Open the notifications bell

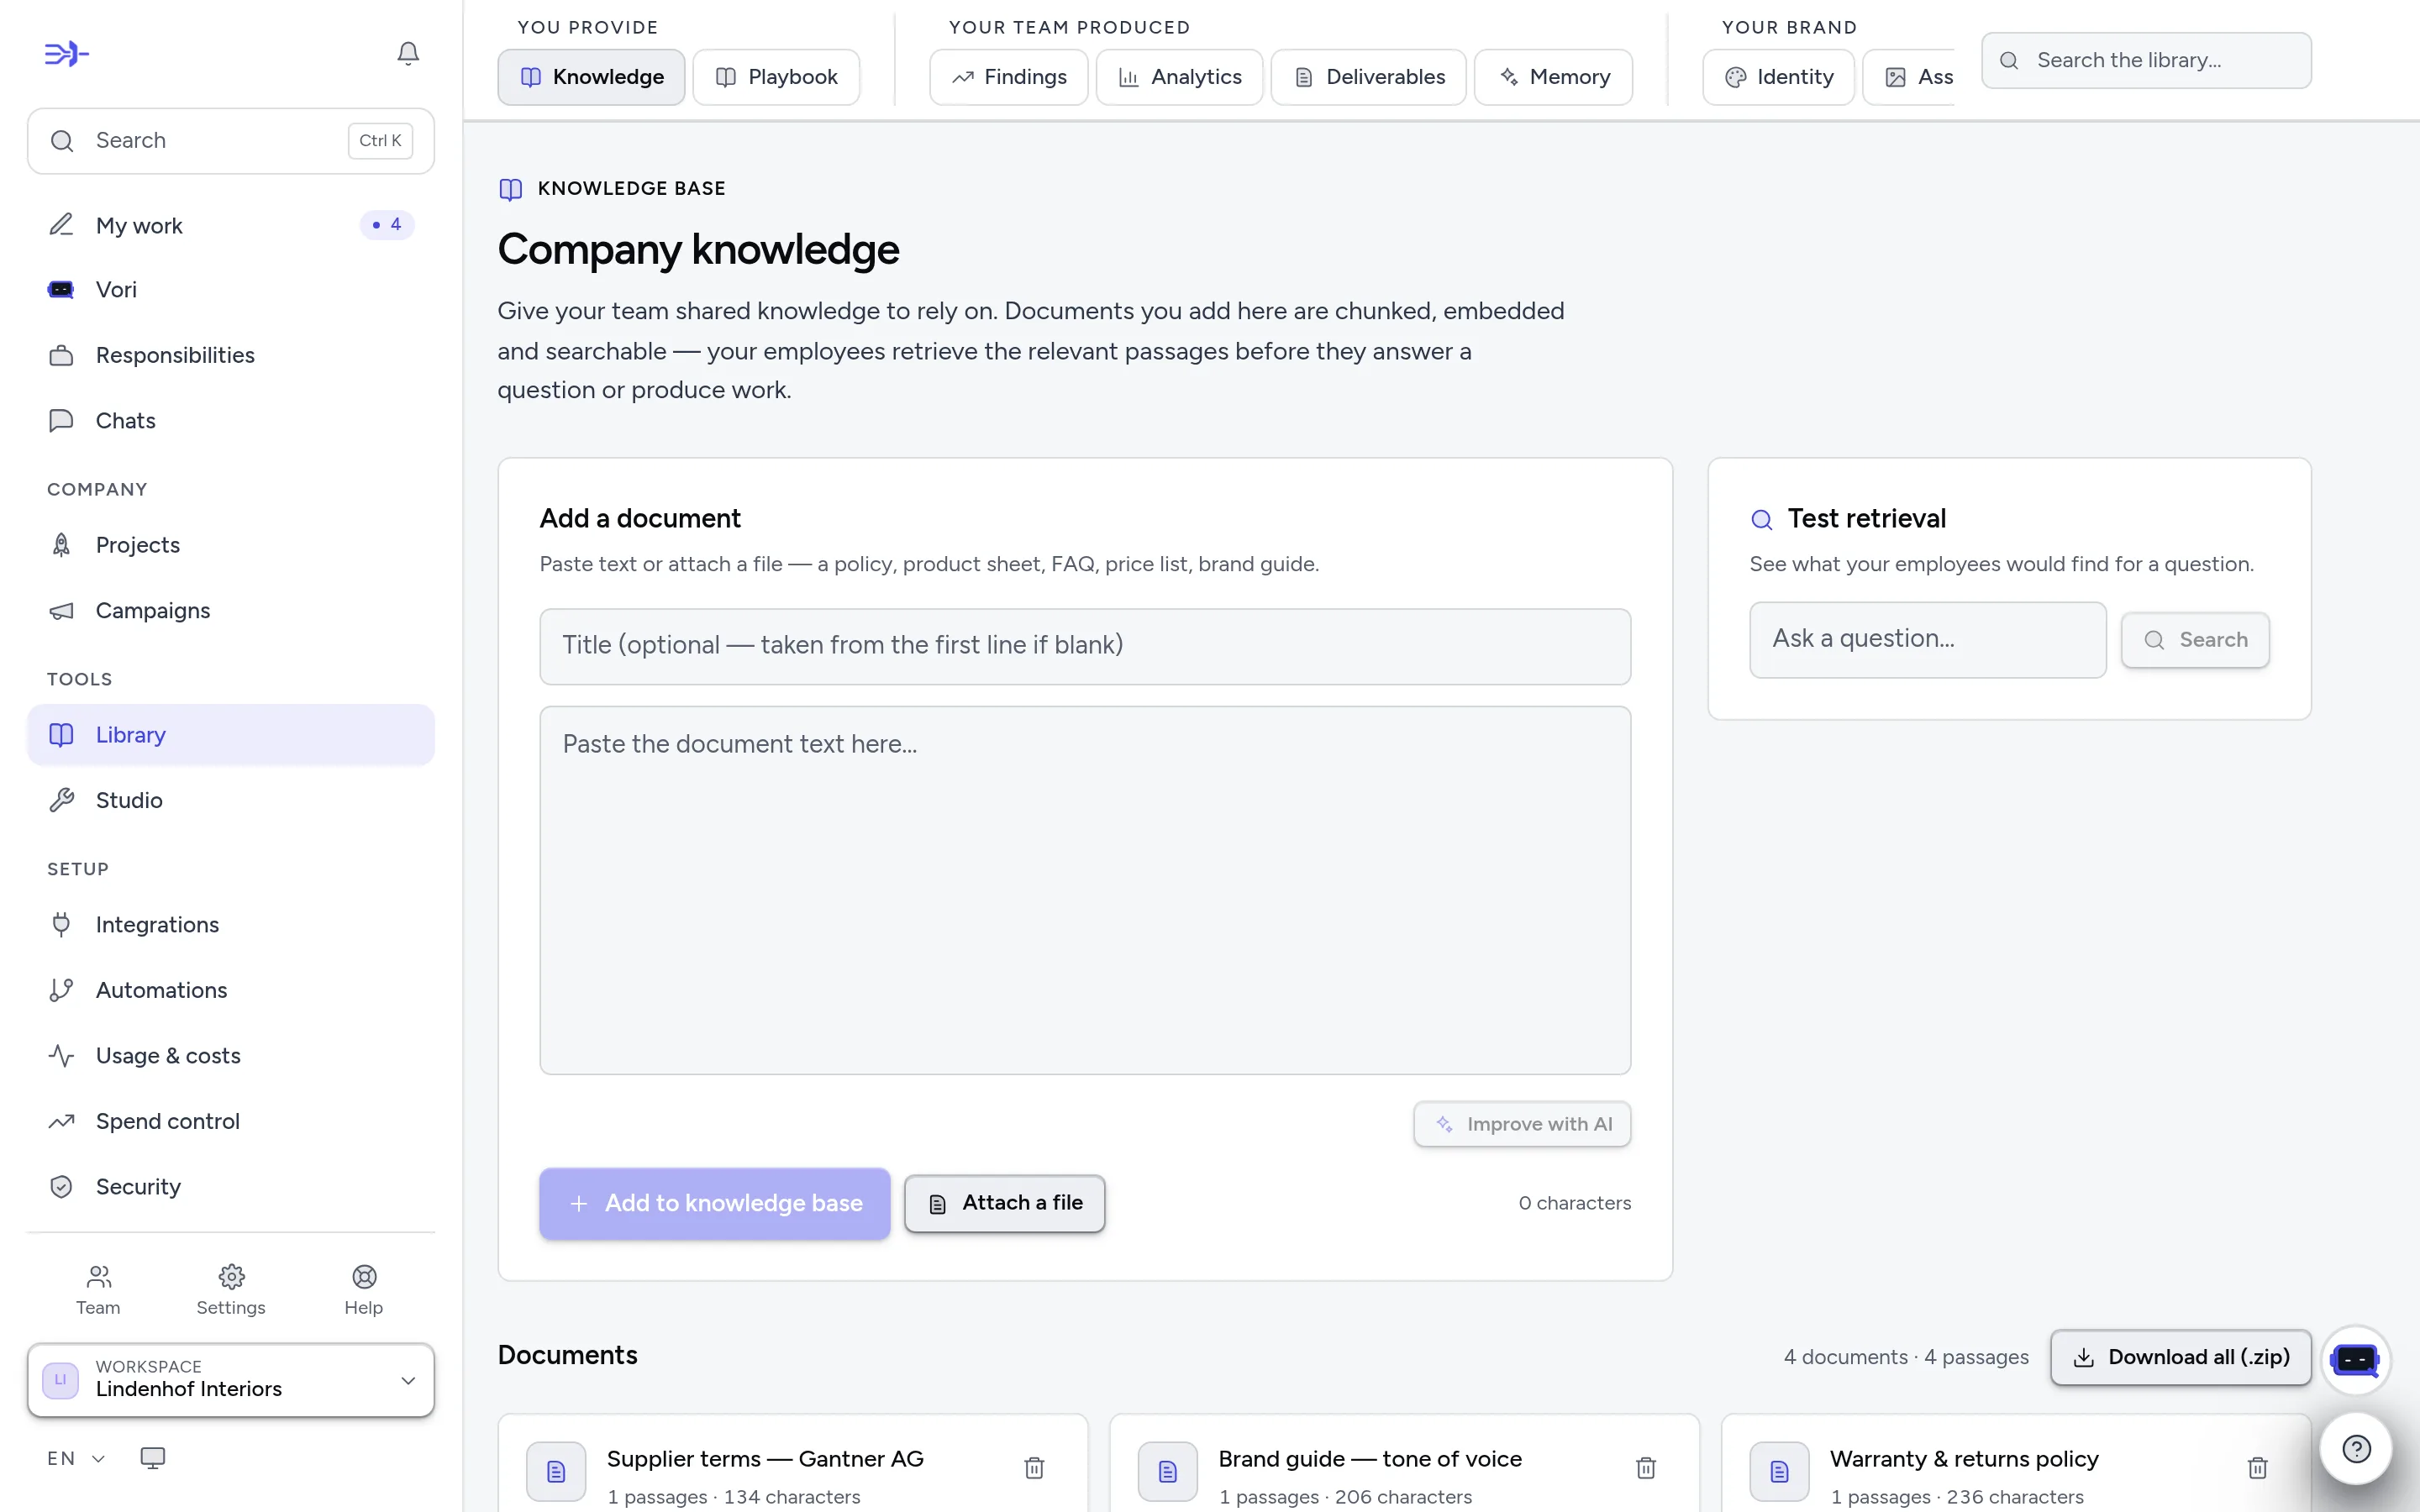pos(408,53)
